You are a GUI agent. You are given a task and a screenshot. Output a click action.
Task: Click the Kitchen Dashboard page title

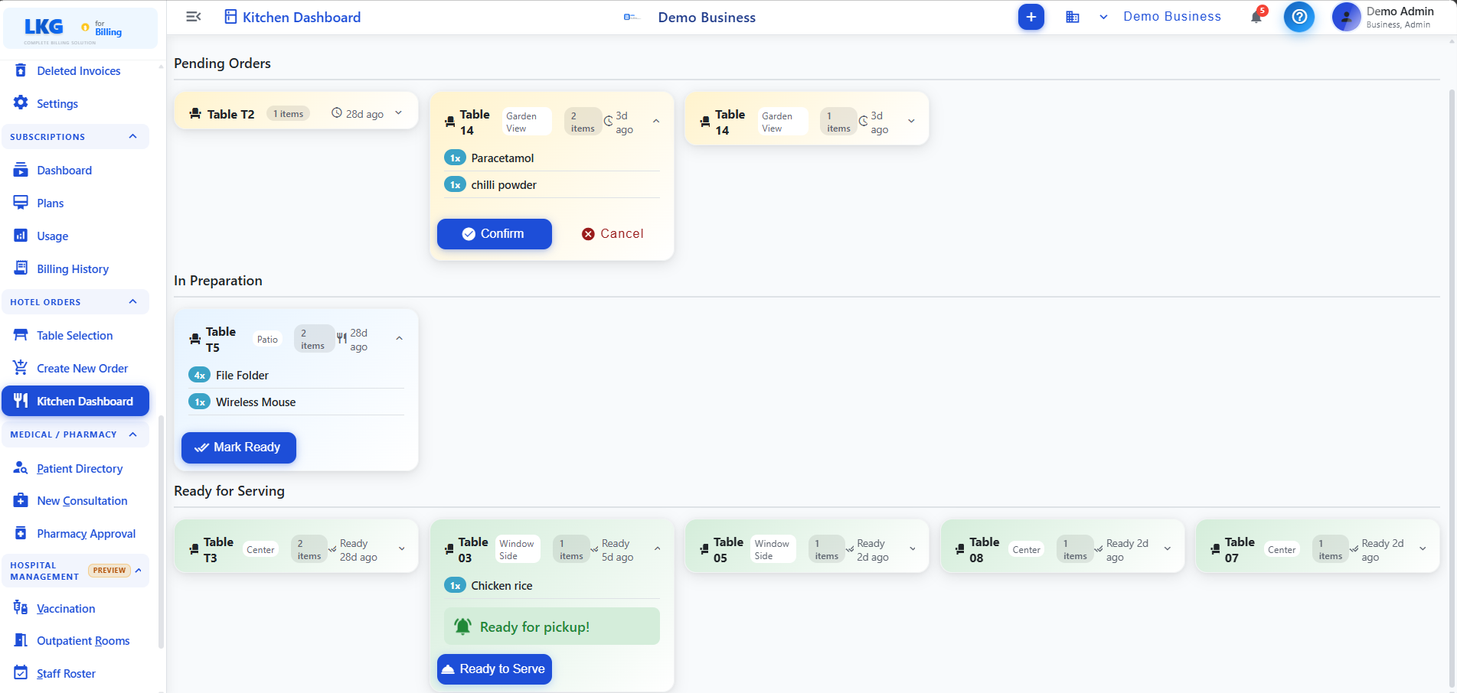[302, 17]
